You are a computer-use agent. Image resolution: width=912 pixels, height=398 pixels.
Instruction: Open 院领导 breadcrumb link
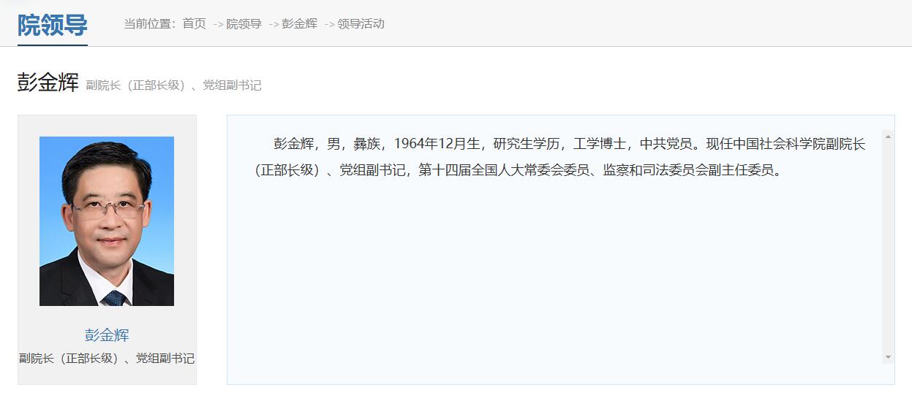pos(244,23)
